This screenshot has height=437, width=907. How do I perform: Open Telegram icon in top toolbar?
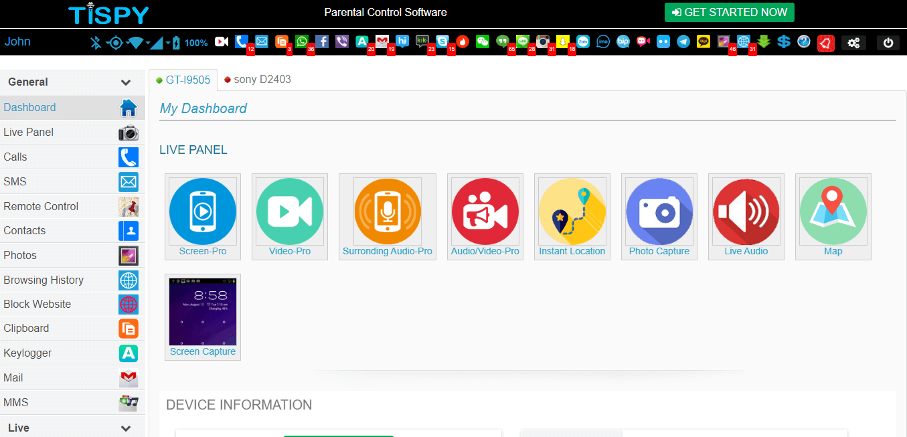coord(683,41)
